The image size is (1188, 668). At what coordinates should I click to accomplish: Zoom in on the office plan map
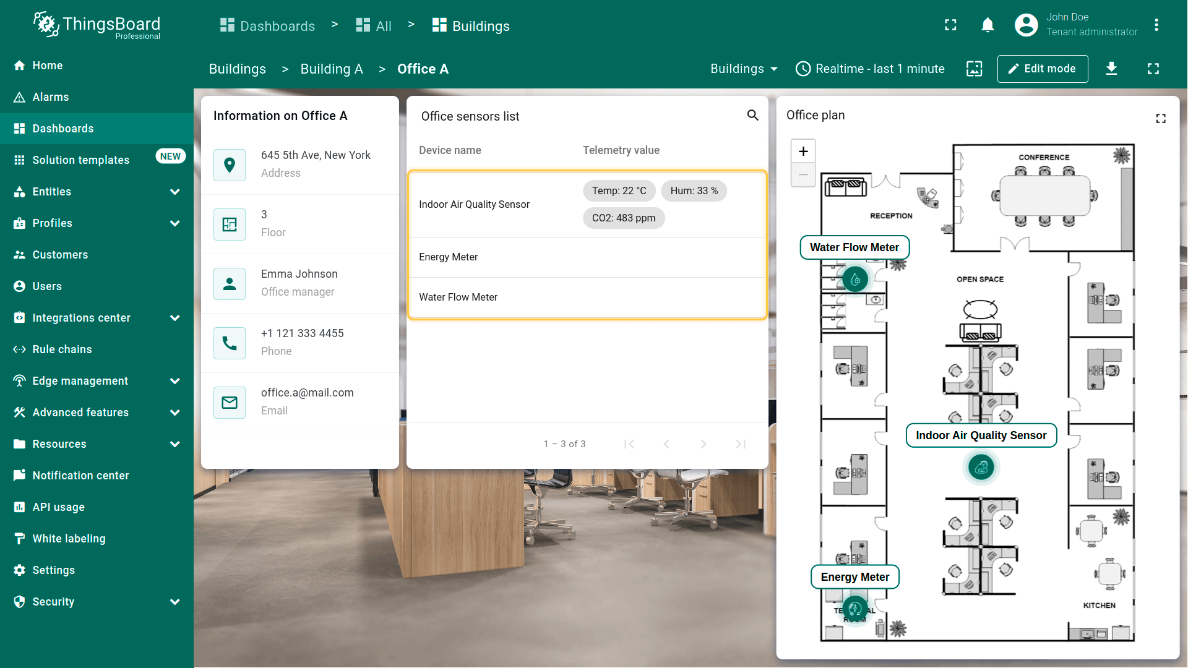point(803,152)
